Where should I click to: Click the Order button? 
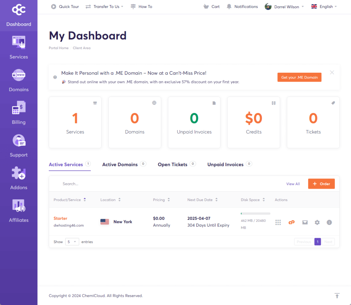click(321, 184)
